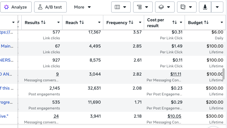Open the campaign link 'f this ...'

coord(7,88)
